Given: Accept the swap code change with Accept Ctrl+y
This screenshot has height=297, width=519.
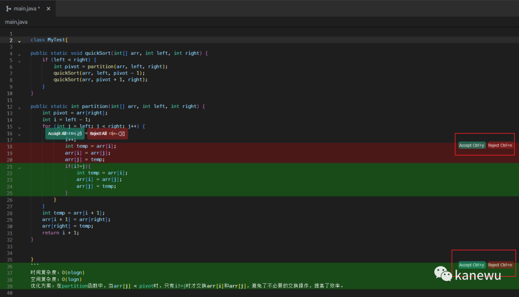Looking at the screenshot, I should [x=471, y=145].
